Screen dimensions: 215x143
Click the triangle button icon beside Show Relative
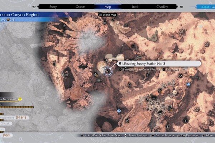120,69
